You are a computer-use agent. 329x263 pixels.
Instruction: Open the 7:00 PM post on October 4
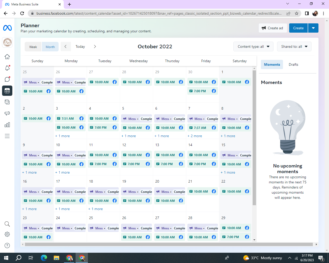(103, 127)
